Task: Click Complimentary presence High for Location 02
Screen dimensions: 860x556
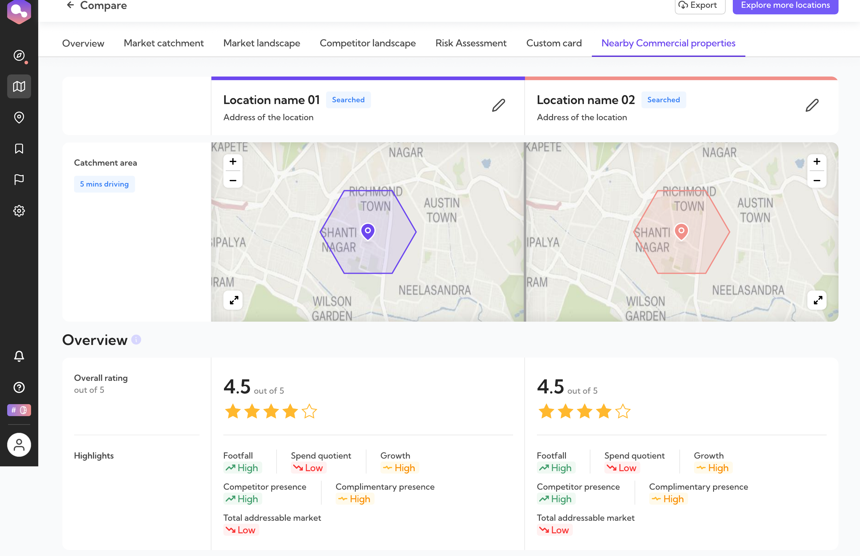Action: [x=668, y=499]
